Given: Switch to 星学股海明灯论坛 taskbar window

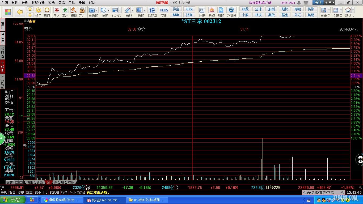Looking at the screenshot, I should pyautogui.click(x=62, y=200).
